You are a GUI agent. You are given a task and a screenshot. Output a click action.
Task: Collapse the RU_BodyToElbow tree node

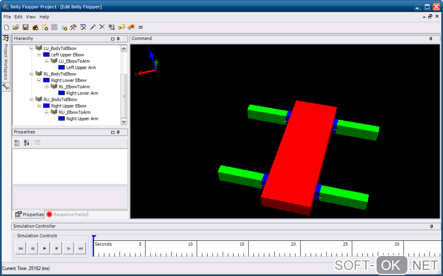tap(31, 100)
